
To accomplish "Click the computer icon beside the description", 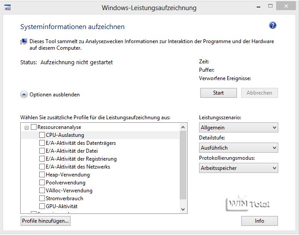I will click(24, 41).
